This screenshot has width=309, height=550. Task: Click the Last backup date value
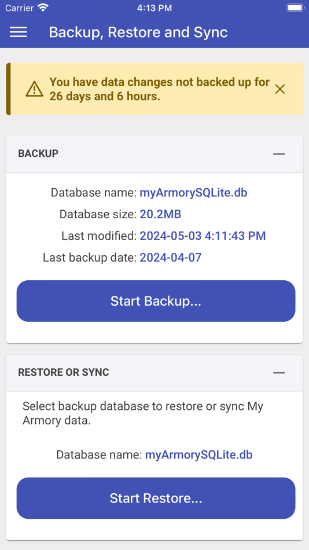[171, 258]
